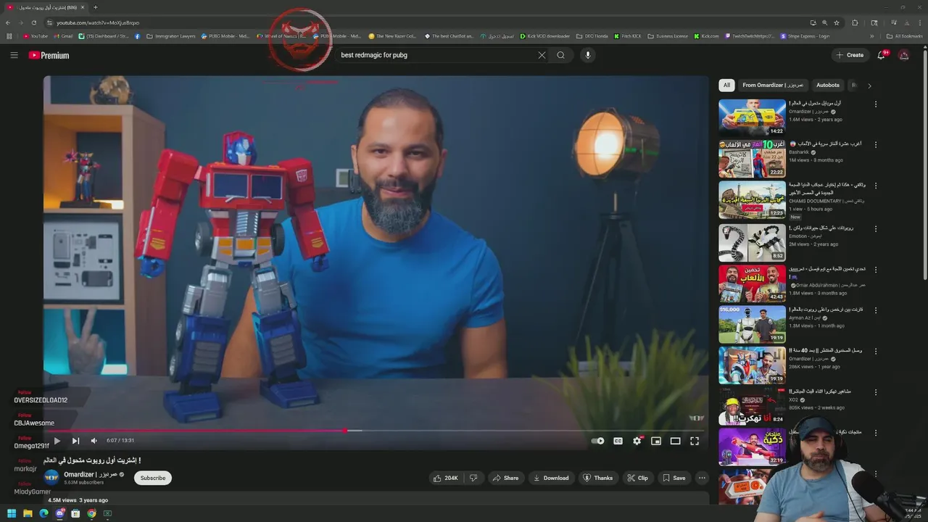Open the Business License bookmark folder
This screenshot has height=522, width=928.
click(668, 36)
